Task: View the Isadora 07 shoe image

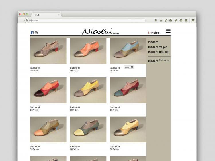Action: pos(48,130)
